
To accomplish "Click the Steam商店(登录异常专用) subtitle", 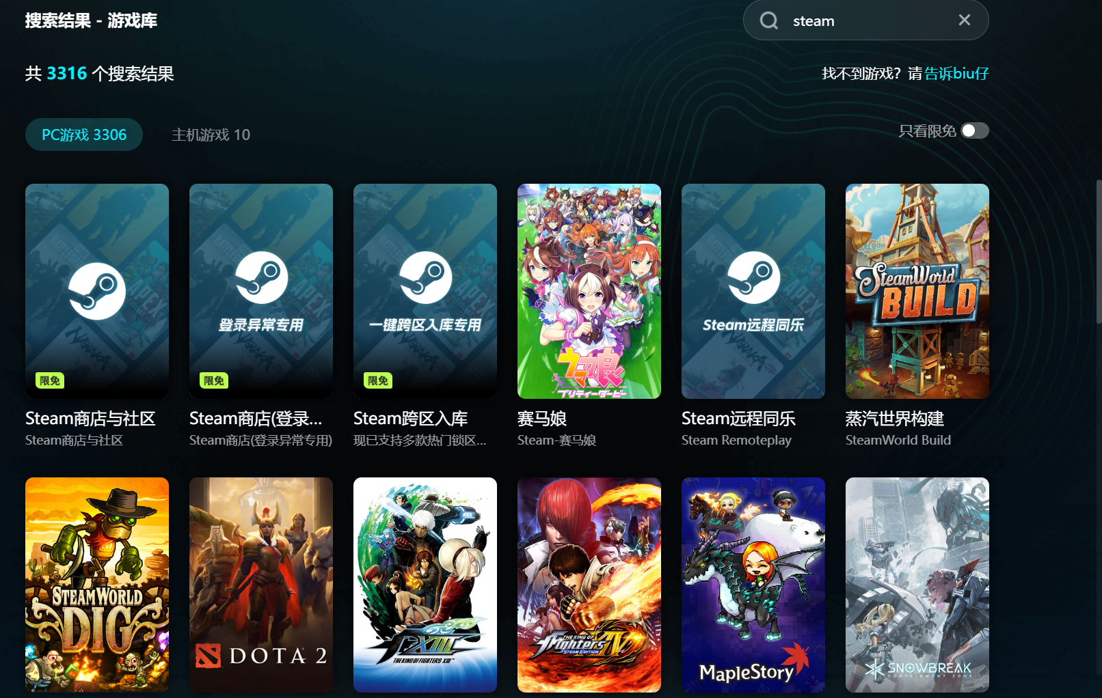I will pos(261,441).
